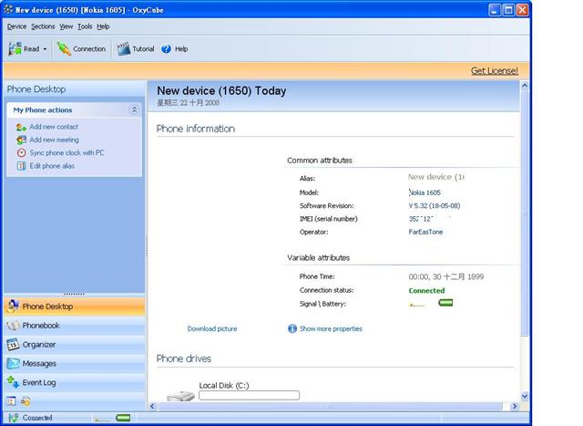The height and width of the screenshot is (426, 583).
Task: Click the Show more properties info icon
Action: tap(292, 328)
